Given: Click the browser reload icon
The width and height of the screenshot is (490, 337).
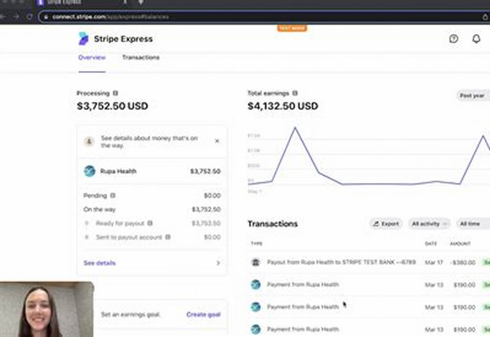Looking at the screenshot, I should point(29,17).
